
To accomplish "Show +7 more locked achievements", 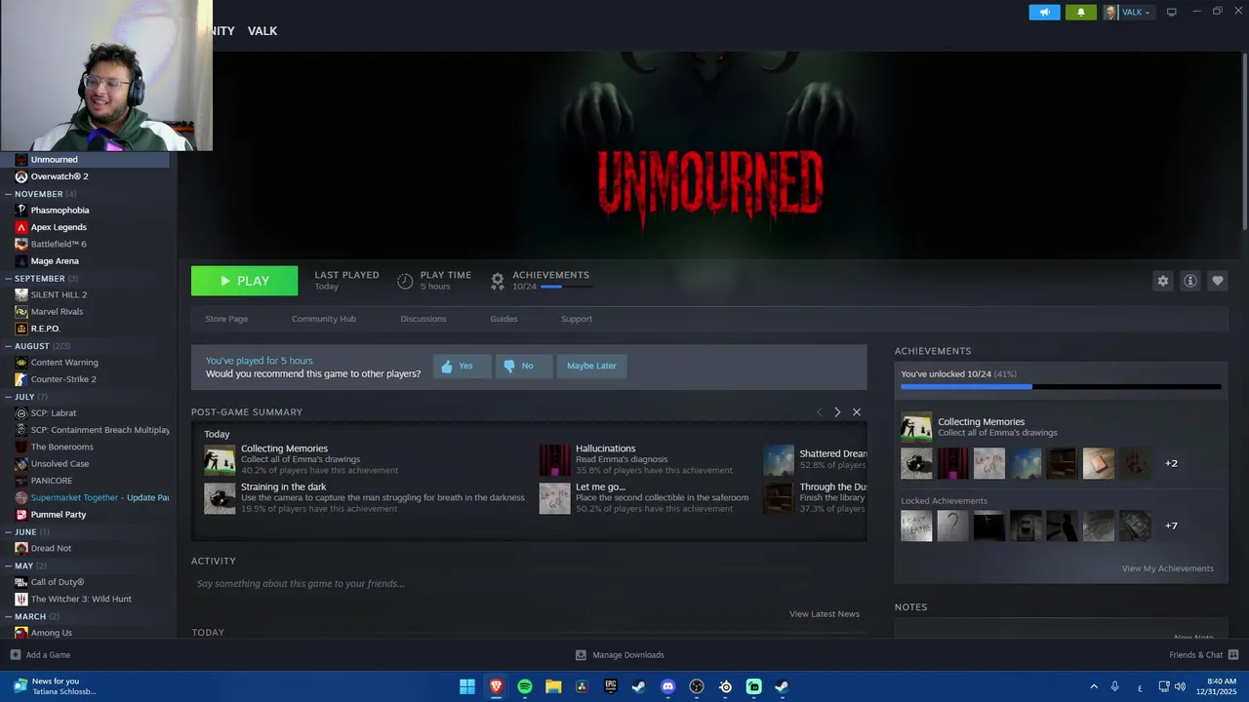I will [x=1171, y=526].
